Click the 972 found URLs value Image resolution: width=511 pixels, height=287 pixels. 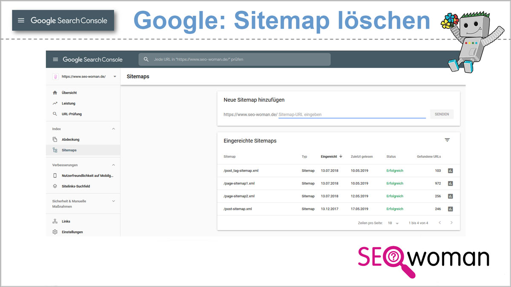coord(438,183)
